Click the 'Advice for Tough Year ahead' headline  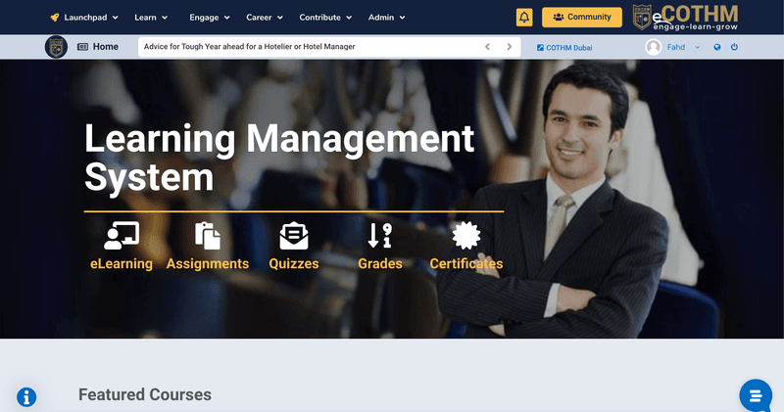[250, 47]
